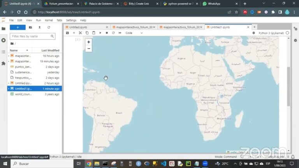Switch to first mapasinteractivos_folium notebook tab
299x168 pixels.
[134, 27]
